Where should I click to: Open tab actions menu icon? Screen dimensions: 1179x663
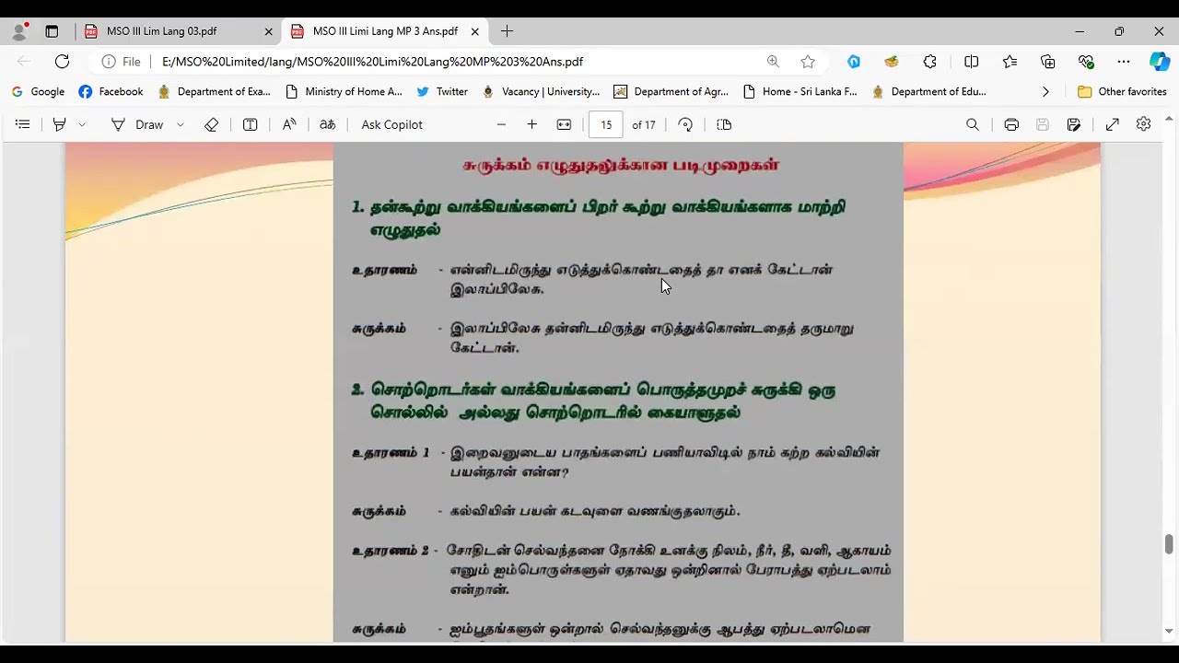pyautogui.click(x=52, y=31)
